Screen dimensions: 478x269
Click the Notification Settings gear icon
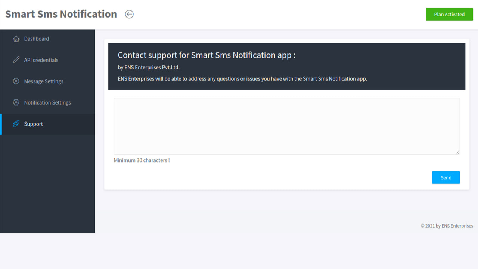coord(16,102)
